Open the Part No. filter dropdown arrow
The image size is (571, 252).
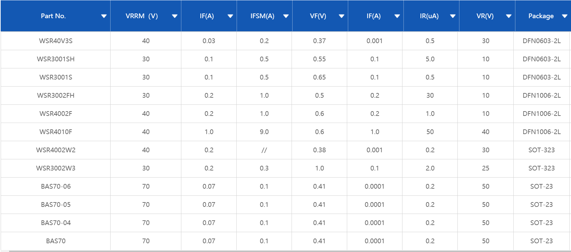tap(104, 16)
